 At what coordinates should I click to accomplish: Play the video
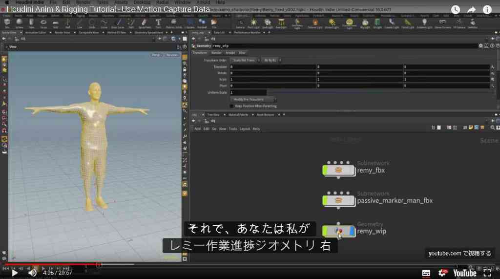[14, 273]
